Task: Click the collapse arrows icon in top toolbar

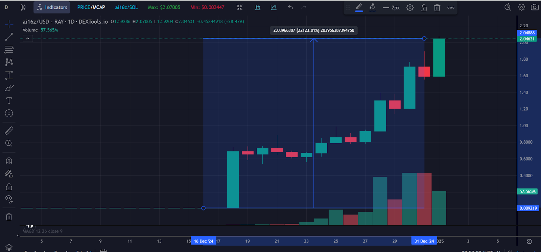Action: pos(239,7)
